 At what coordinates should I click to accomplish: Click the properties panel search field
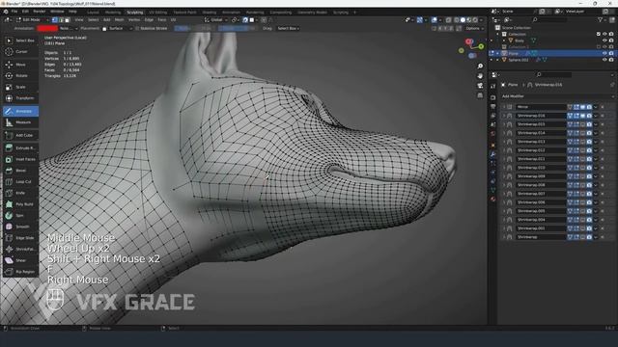tap(553, 75)
